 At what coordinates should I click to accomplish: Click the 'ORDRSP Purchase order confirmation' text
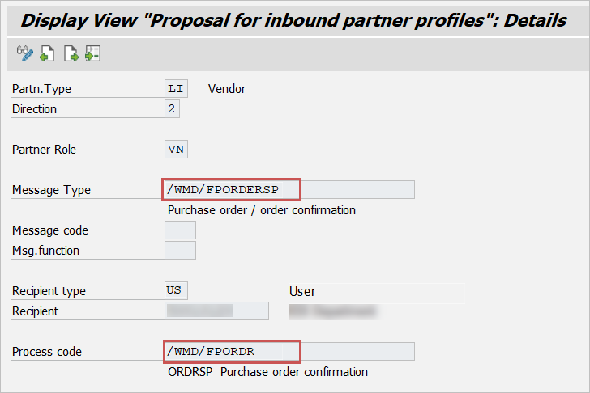267,372
